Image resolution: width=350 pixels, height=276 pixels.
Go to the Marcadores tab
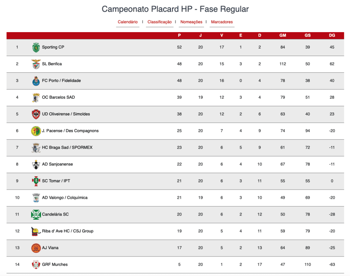[x=222, y=22]
